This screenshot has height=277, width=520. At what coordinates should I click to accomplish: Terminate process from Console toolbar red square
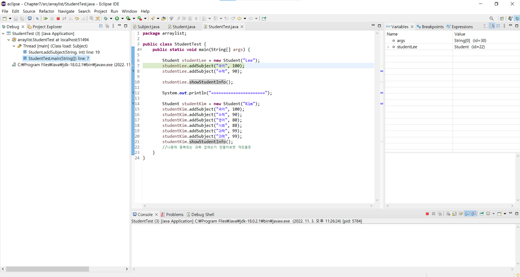(x=427, y=214)
